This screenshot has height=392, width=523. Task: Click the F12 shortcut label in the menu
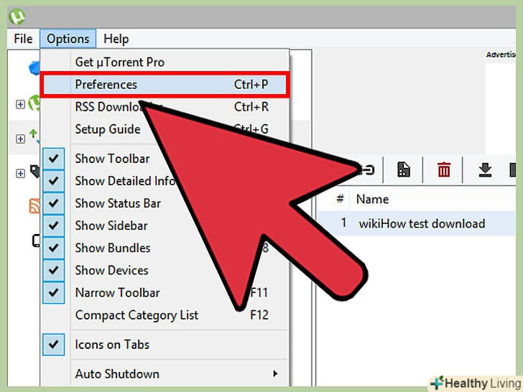coord(259,315)
